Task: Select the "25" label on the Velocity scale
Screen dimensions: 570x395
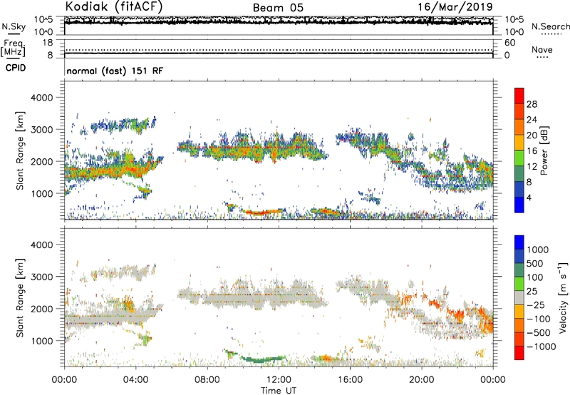Action: click(532, 292)
